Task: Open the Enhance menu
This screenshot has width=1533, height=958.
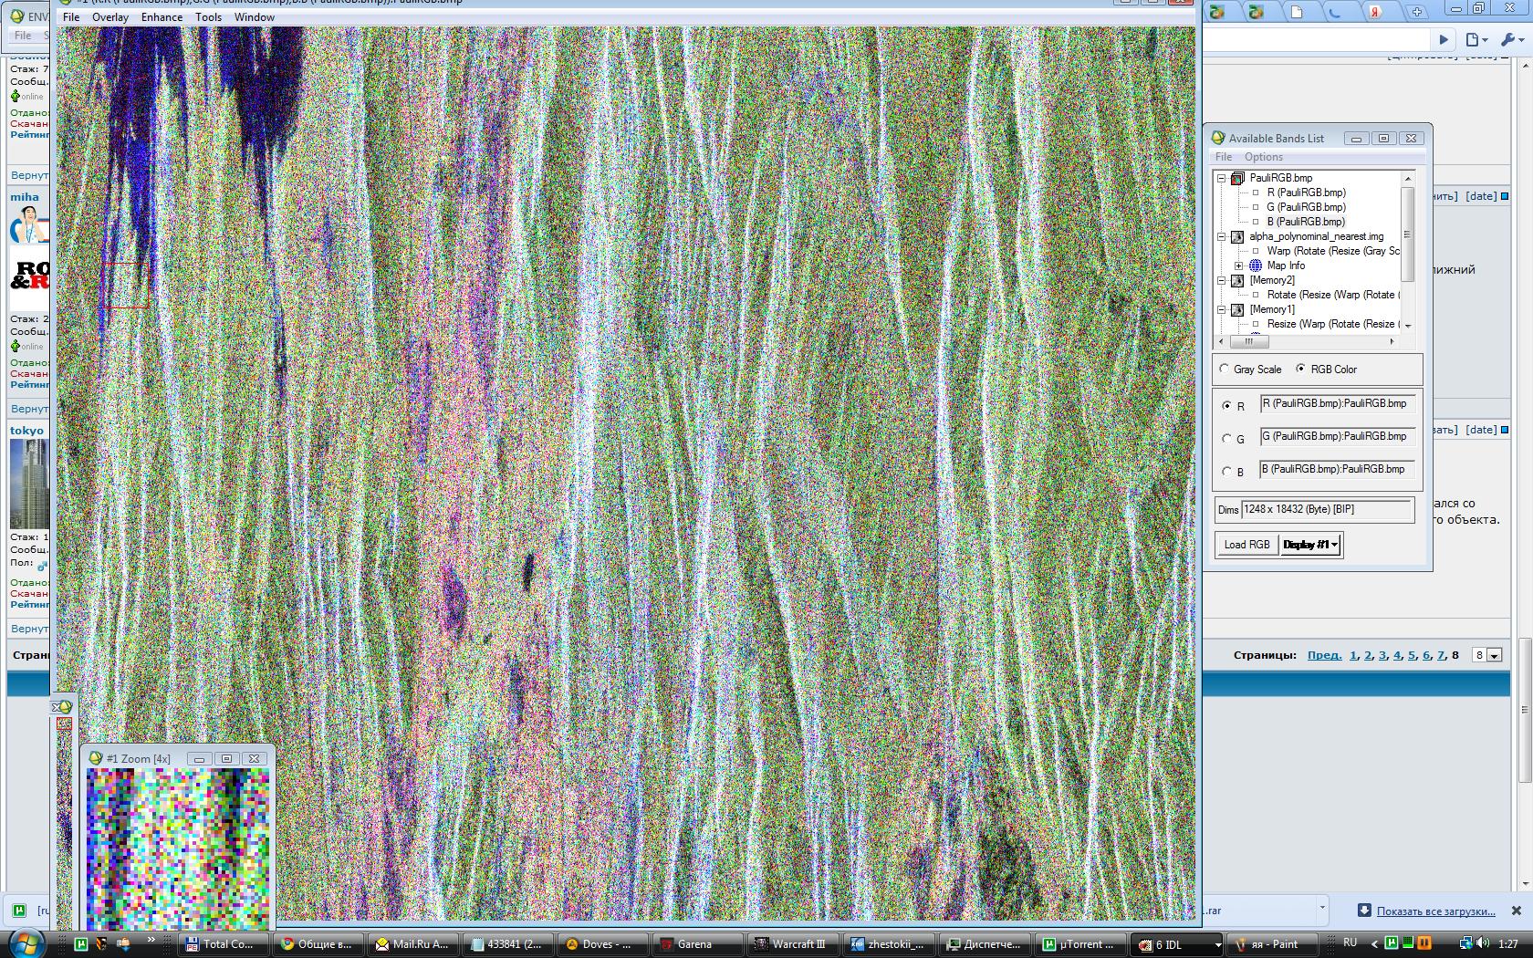Action: tap(162, 17)
